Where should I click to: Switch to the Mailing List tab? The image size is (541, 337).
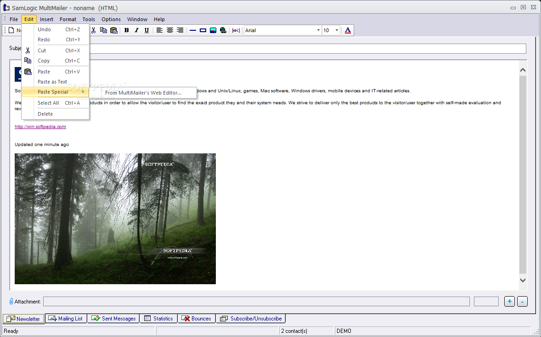[66, 319]
